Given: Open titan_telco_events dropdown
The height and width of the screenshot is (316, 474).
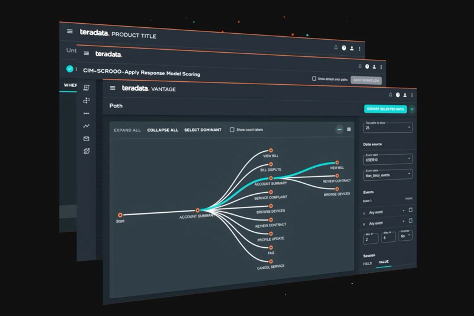Looking at the screenshot, I should (388, 175).
